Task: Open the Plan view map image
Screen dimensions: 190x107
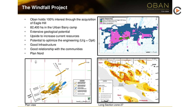Action: coord(58,81)
